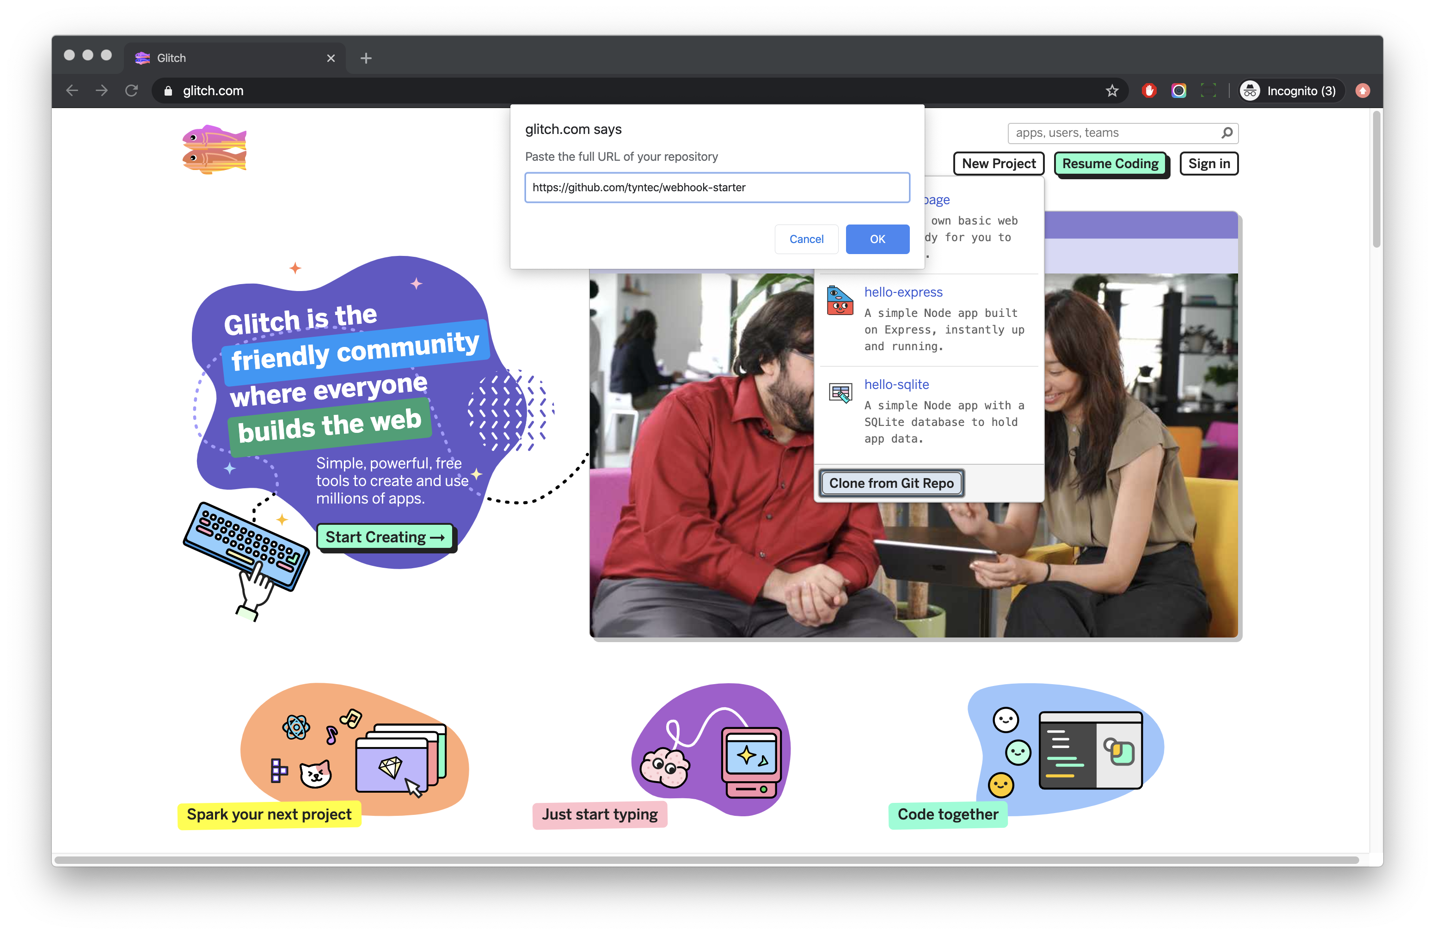The width and height of the screenshot is (1435, 935).
Task: Click the New Project button
Action: click(x=999, y=164)
